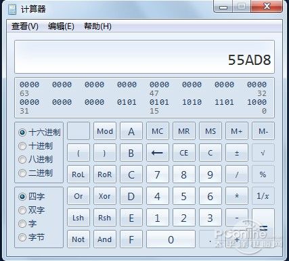
Task: Click the number 2 key
Action: 184,218
